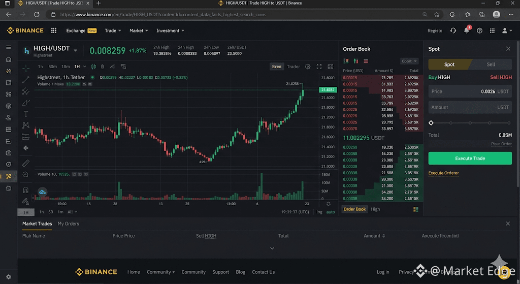Image resolution: width=520 pixels, height=284 pixels.
Task: Open notifications bell icon
Action: [x=467, y=30]
